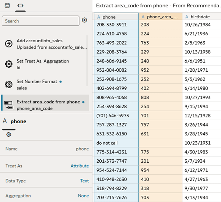
Task: Select the phone column header
Action: [116, 17]
